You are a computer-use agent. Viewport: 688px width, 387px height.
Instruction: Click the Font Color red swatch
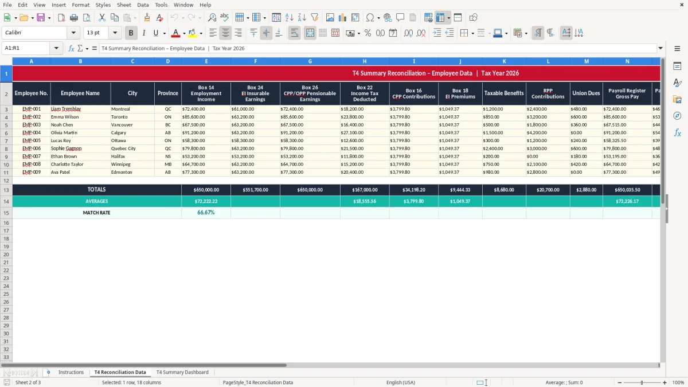176,33
